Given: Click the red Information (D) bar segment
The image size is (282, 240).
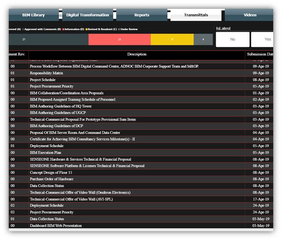Looking at the screenshot, I should coord(119,40).
